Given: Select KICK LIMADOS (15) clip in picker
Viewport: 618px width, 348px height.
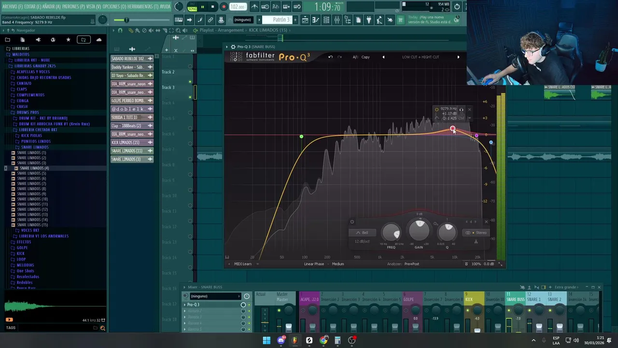Looking at the screenshot, I should pyautogui.click(x=132, y=143).
